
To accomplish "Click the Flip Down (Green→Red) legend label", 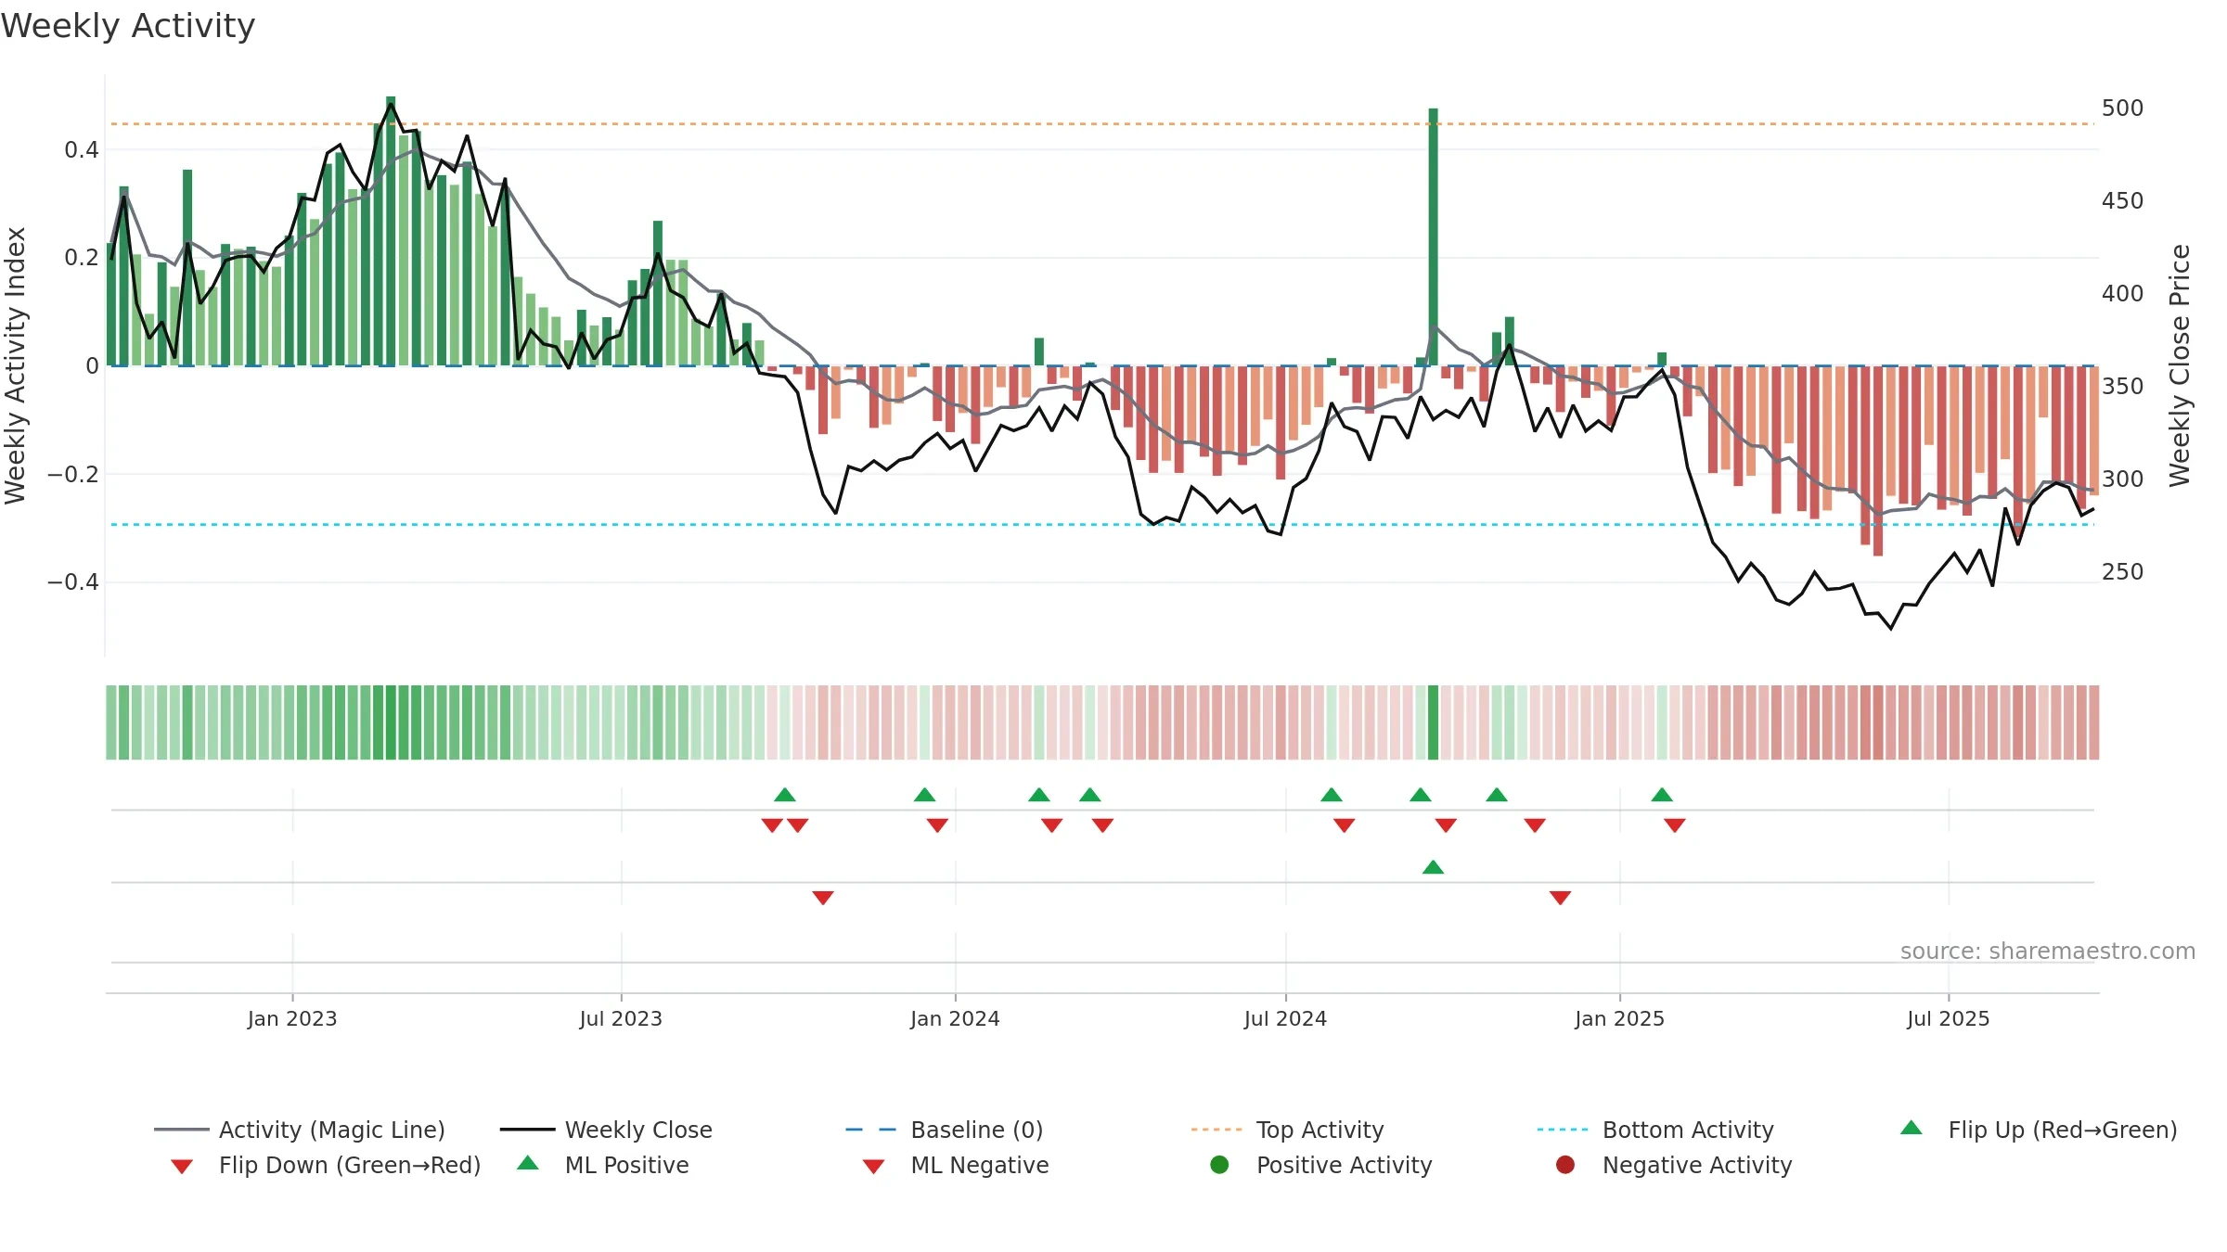I will [x=350, y=1165].
